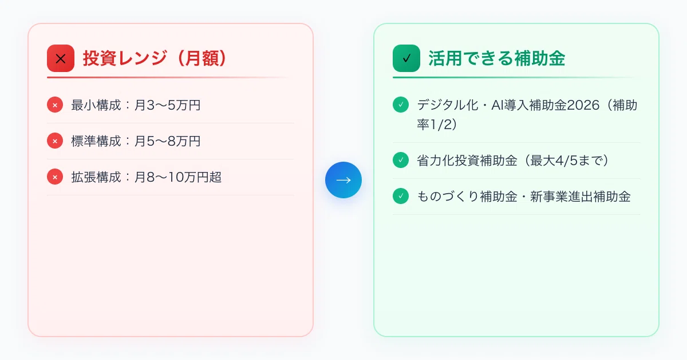Image resolution: width=687 pixels, height=360 pixels.
Task: Click the green check bullet beside 省力化投資補助金
Action: pyautogui.click(x=401, y=161)
